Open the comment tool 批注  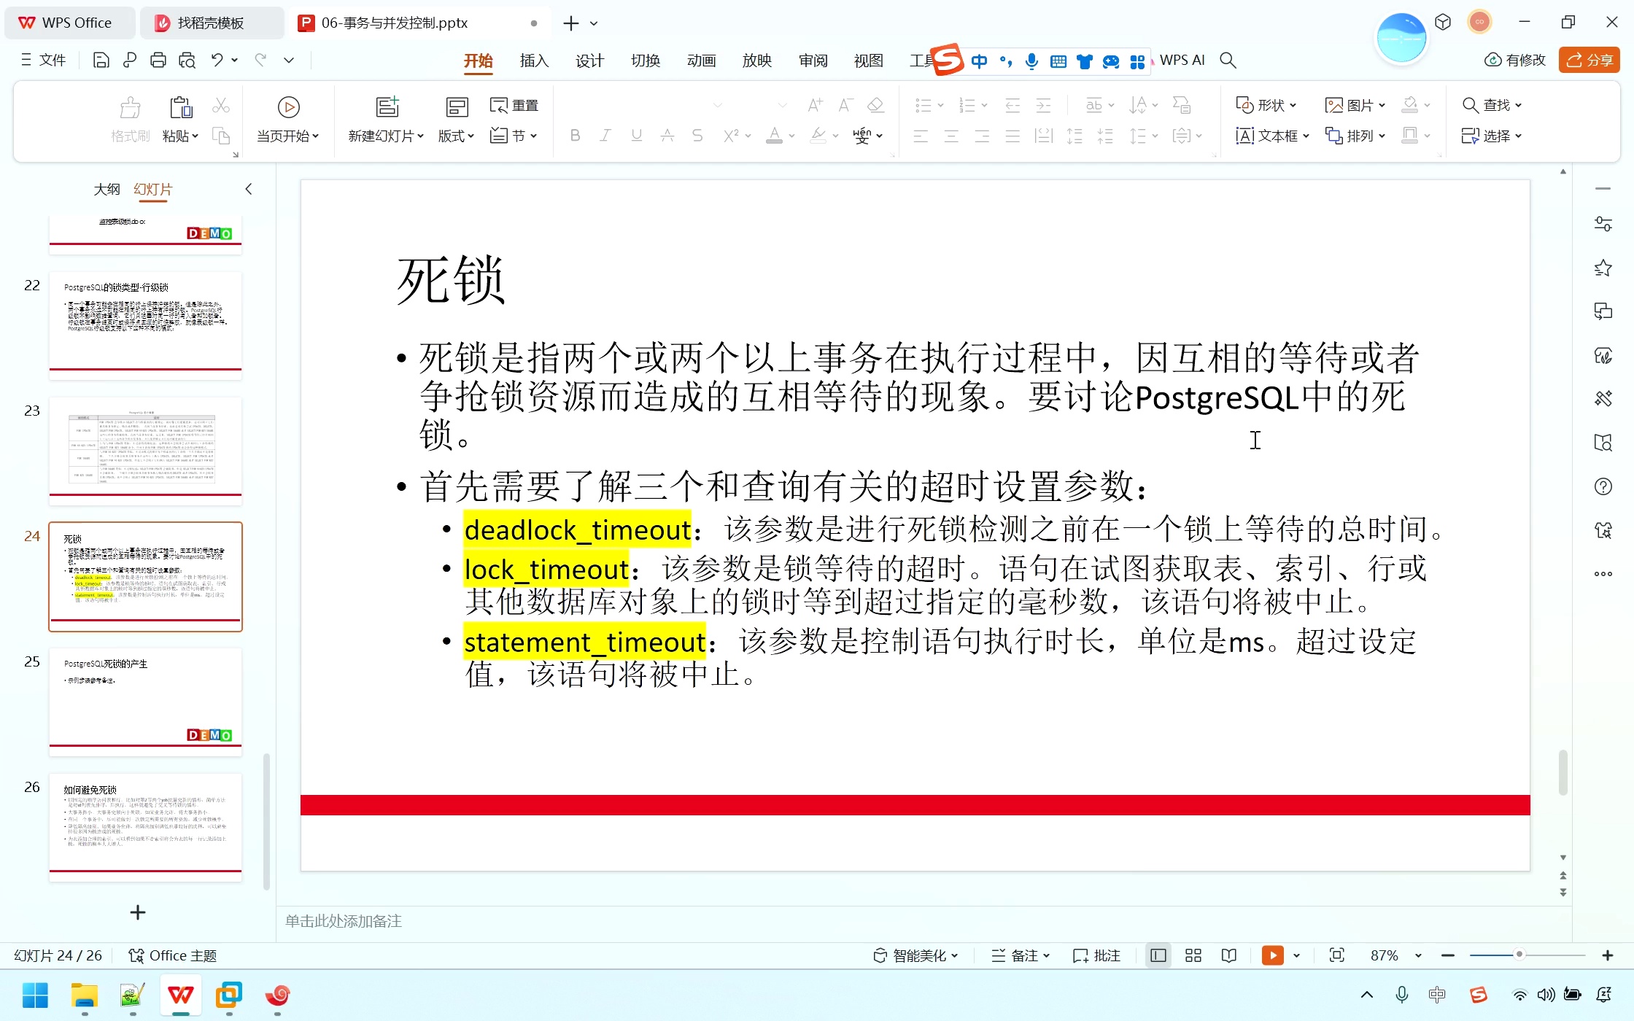(1096, 955)
